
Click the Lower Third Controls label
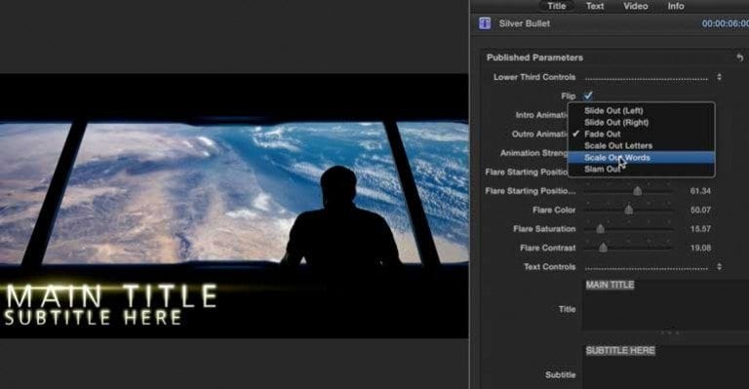point(534,77)
